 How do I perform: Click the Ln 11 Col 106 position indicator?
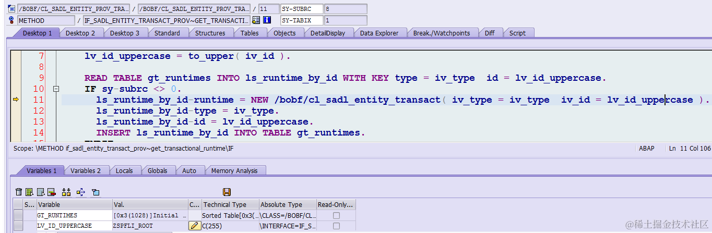tap(690, 149)
